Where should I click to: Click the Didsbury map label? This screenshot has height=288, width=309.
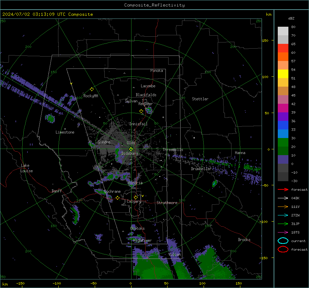[129, 153]
